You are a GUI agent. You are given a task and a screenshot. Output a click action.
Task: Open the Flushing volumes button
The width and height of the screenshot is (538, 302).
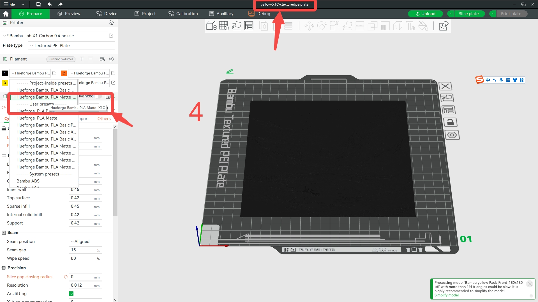coord(61,59)
